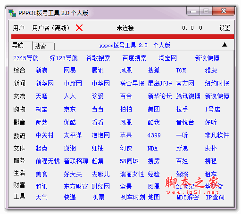
Task: Open 新浪微博 link in the top row
Action: [x=207, y=58]
